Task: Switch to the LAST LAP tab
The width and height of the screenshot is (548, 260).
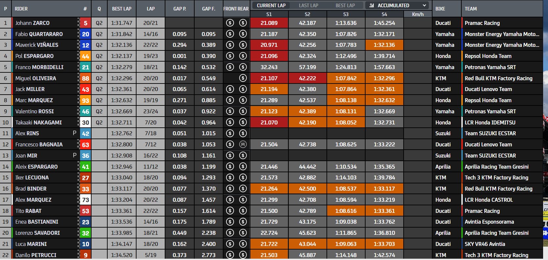Action: 308,5
